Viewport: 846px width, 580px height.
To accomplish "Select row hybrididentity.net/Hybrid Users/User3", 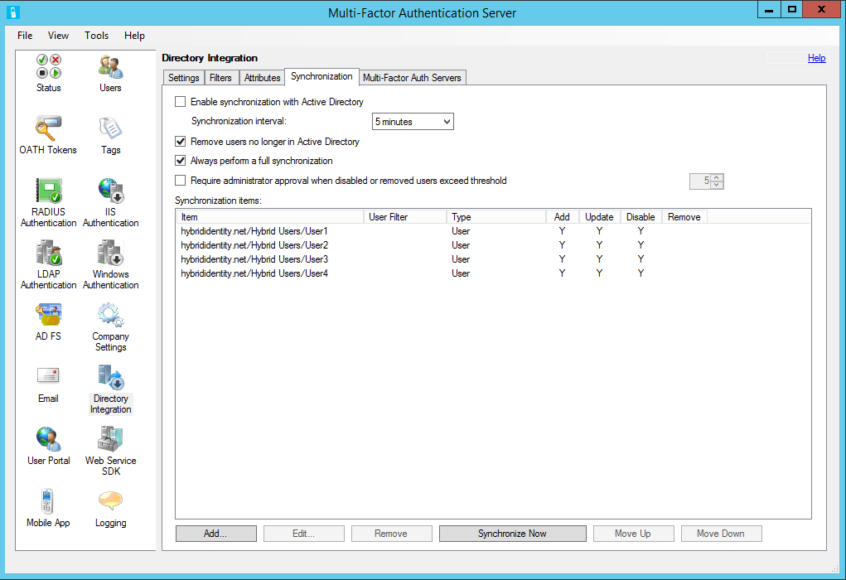I will pyautogui.click(x=493, y=259).
